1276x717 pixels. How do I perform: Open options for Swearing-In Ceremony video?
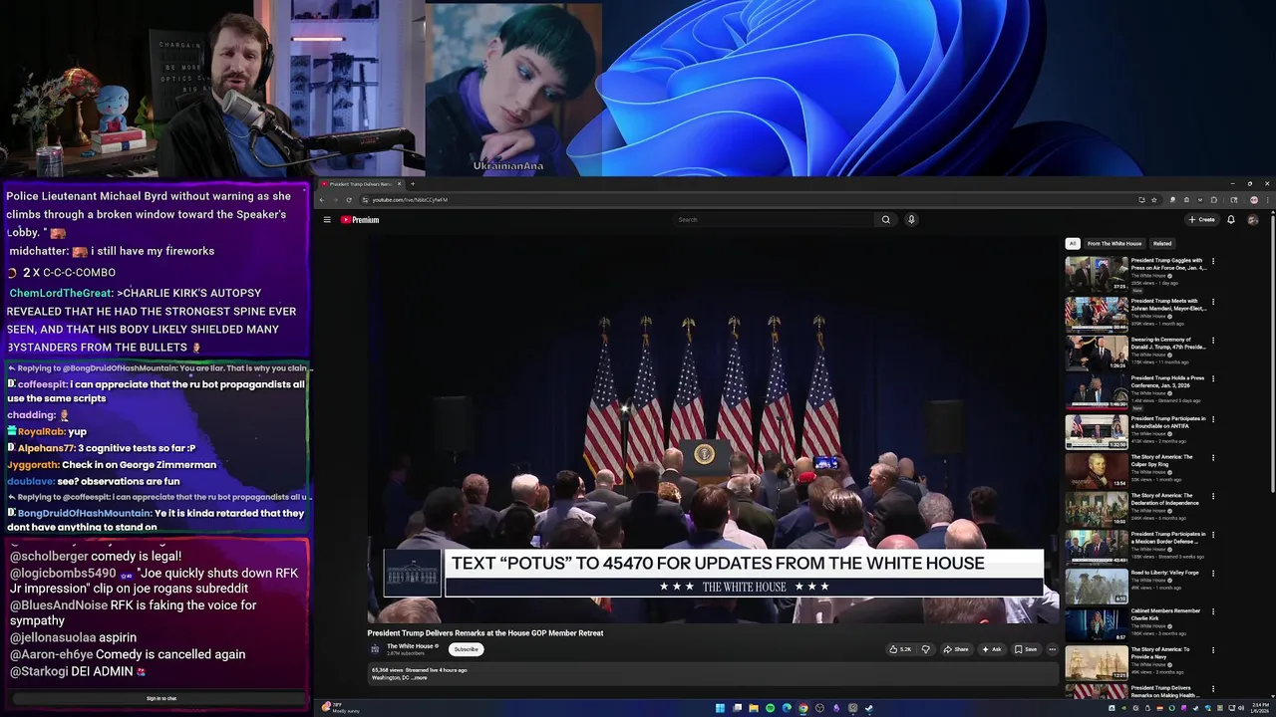pyautogui.click(x=1213, y=341)
